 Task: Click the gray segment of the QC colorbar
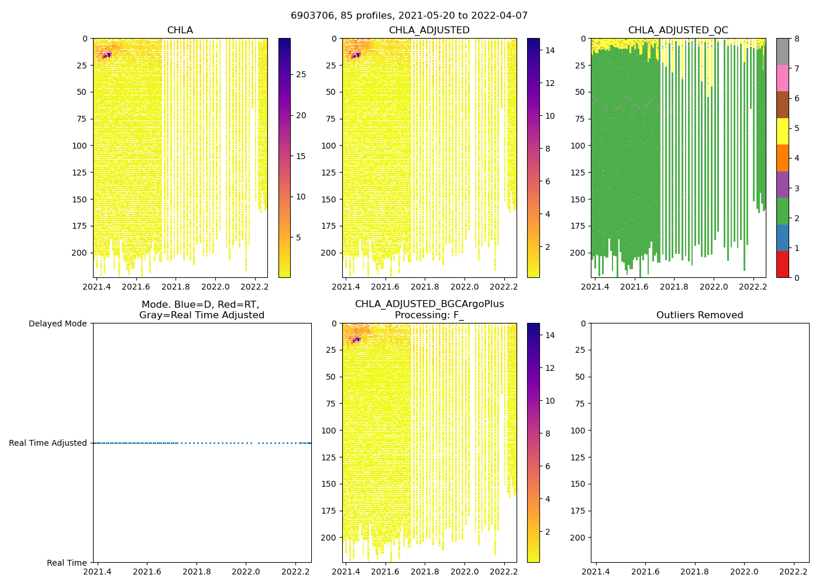pyautogui.click(x=782, y=51)
